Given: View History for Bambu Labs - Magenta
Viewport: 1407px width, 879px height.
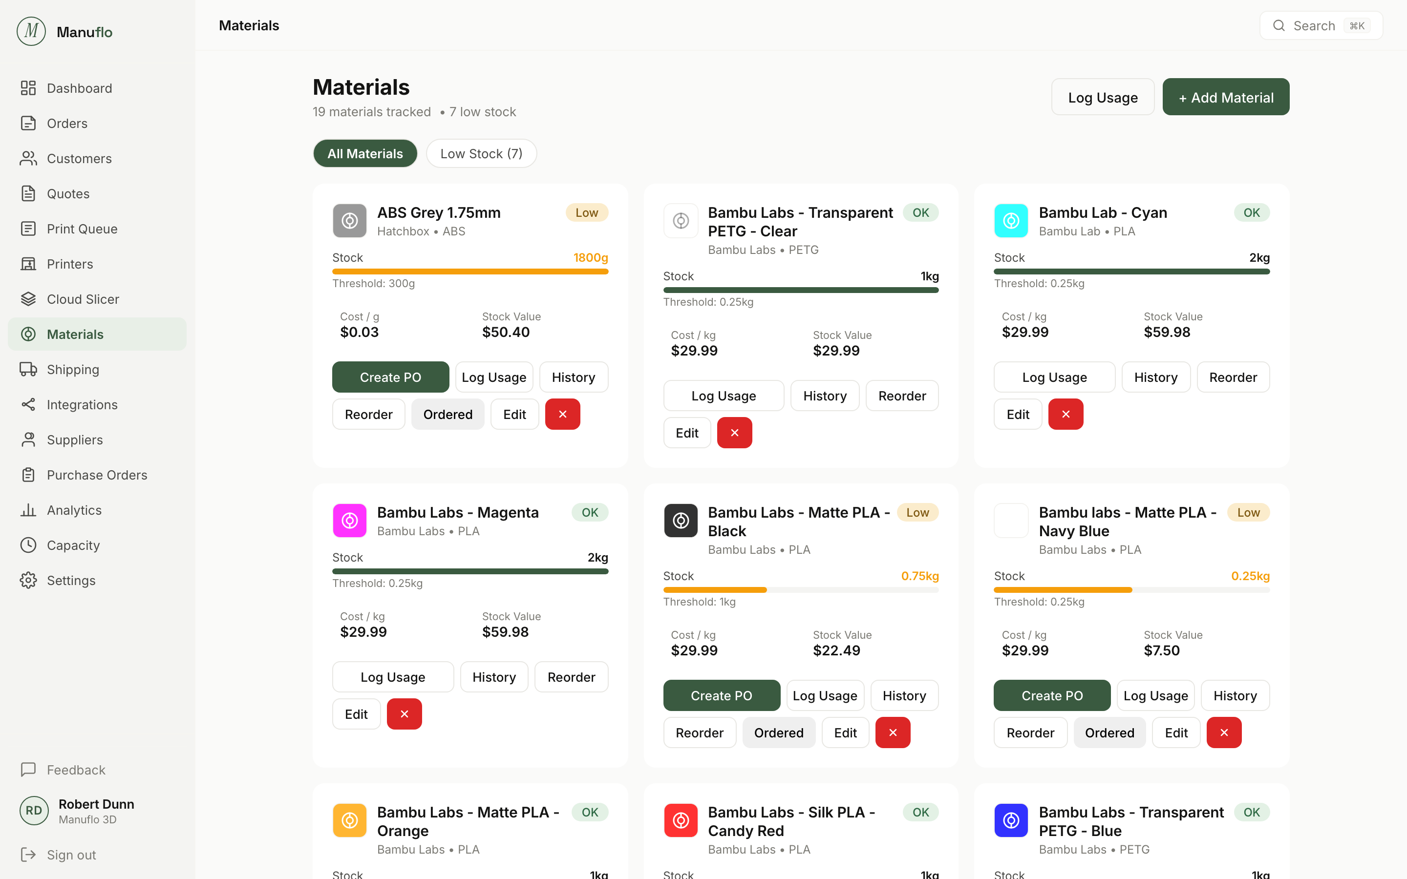Looking at the screenshot, I should pyautogui.click(x=493, y=677).
